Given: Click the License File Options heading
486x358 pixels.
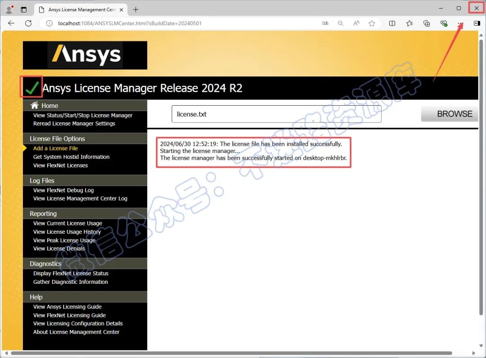Looking at the screenshot, I should tap(57, 139).
